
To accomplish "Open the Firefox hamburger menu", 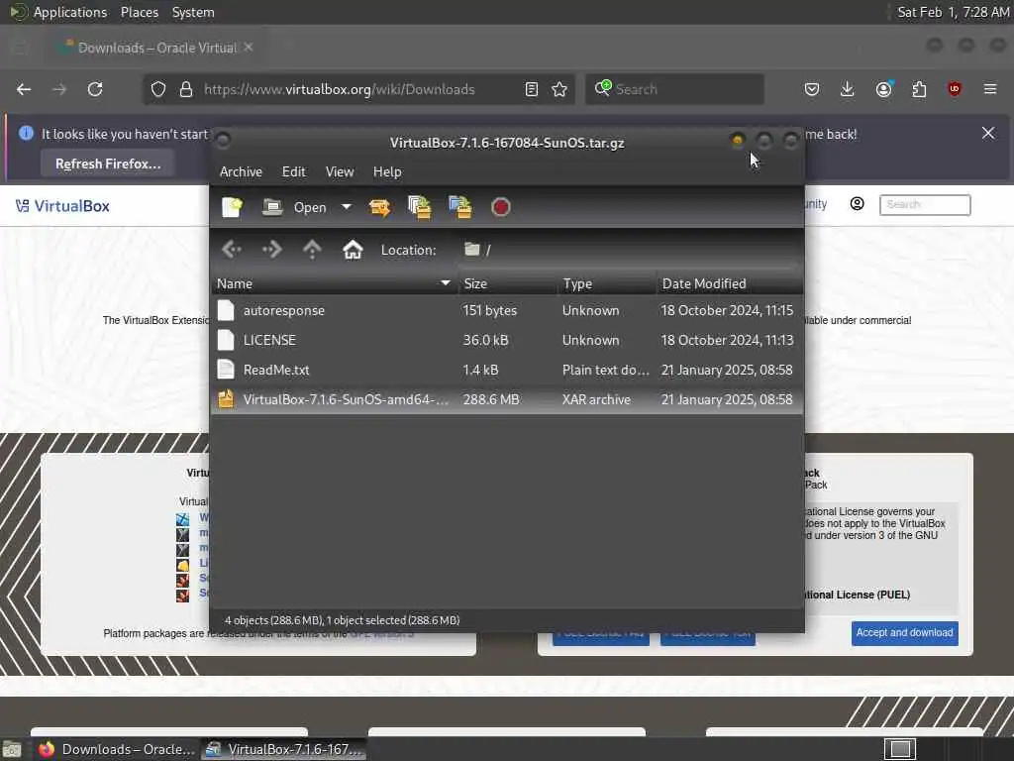I will click(x=990, y=89).
